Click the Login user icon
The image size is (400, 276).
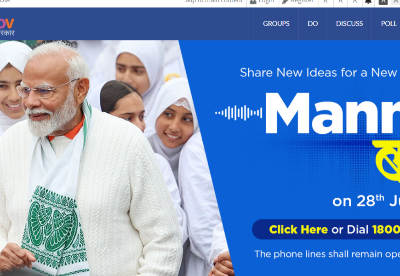[253, 2]
